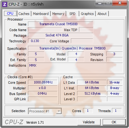Click the L1 Inst. 64 KBytes value
The height and width of the screenshot is (128, 129).
[x=92, y=88]
